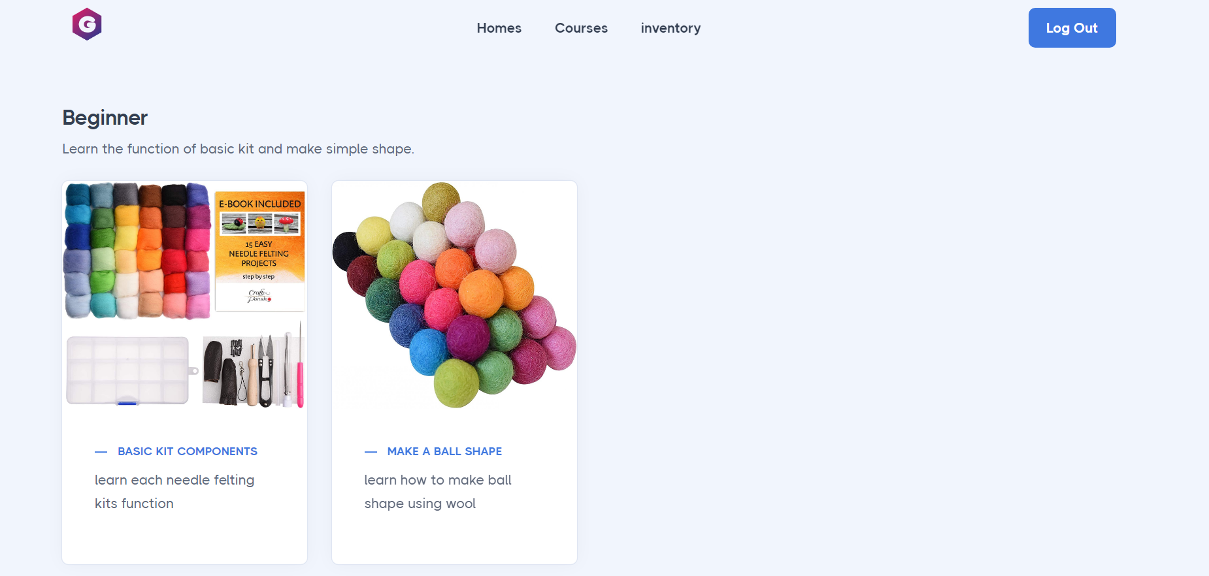Open the Homes navigation item
The width and height of the screenshot is (1209, 576).
499,28
